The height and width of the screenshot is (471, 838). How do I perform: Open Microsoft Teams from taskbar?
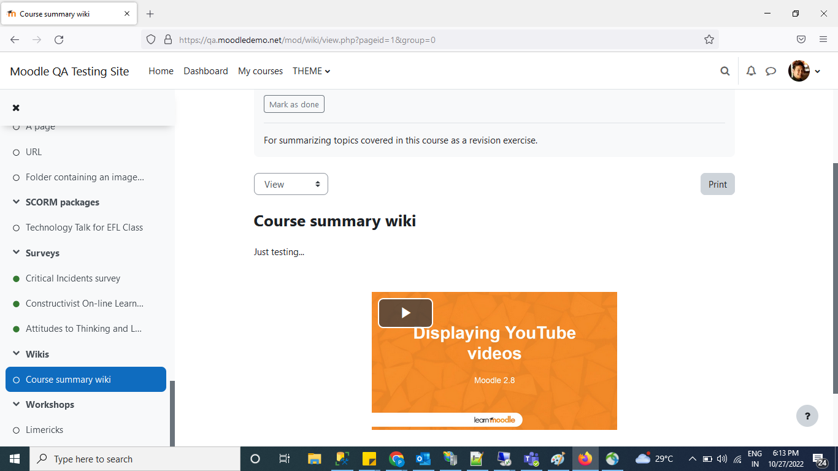[531, 459]
